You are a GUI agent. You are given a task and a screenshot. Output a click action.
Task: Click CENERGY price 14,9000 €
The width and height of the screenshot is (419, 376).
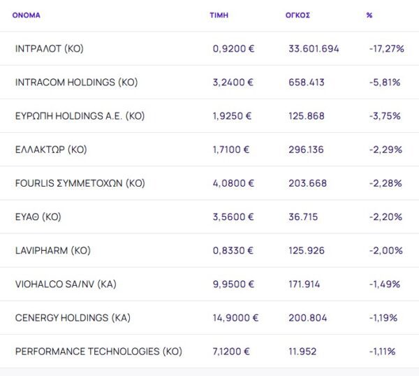tap(235, 317)
